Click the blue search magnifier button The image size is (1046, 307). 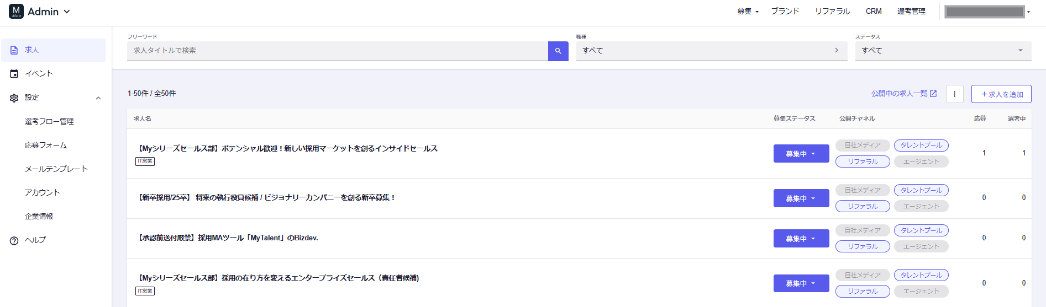[558, 51]
